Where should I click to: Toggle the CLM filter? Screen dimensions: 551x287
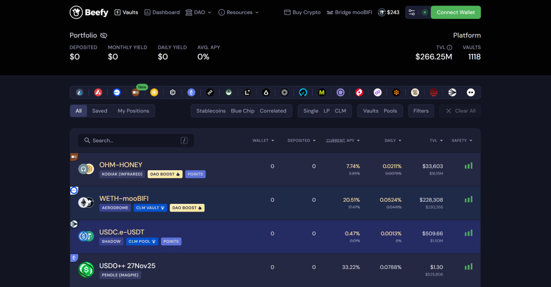(x=341, y=111)
